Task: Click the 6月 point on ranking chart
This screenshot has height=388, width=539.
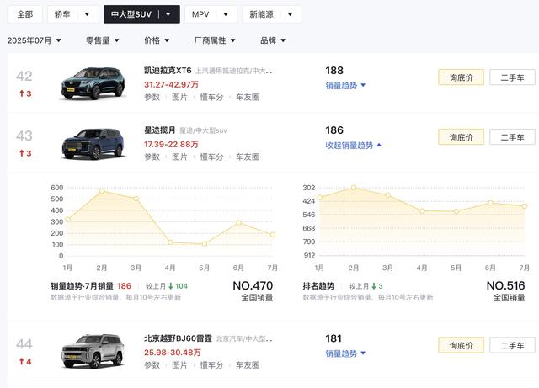Action: [x=490, y=203]
